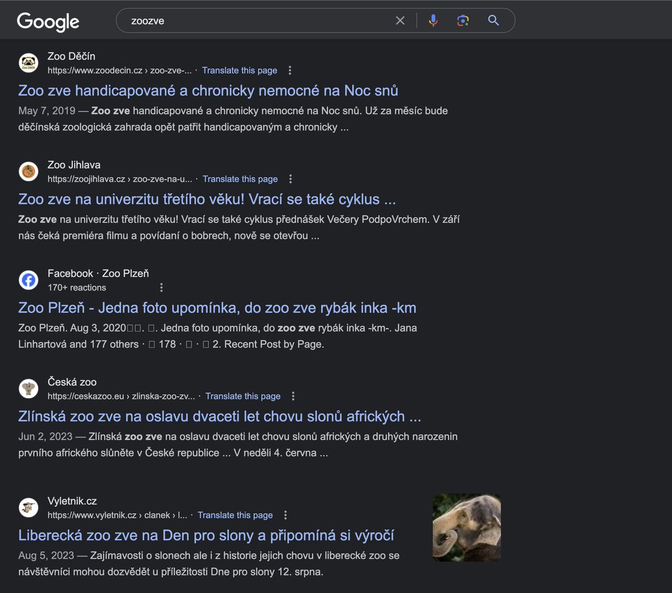Open 'Zlínská zoo zve na oslavu' result

coord(220,417)
